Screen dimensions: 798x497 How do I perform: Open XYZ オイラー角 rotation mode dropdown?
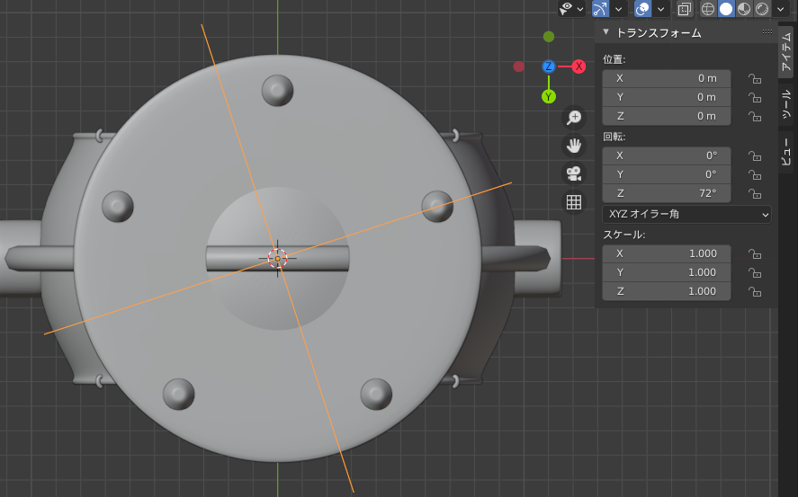coord(686,215)
